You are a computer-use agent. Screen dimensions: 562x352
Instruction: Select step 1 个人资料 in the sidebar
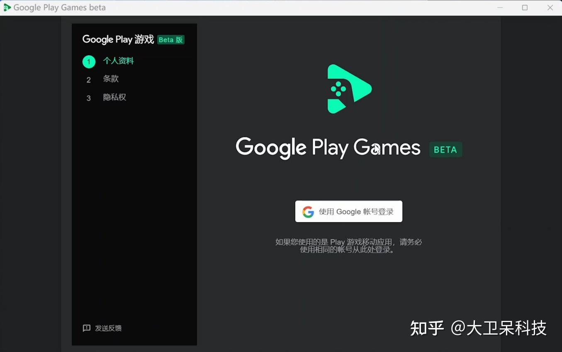pos(108,61)
